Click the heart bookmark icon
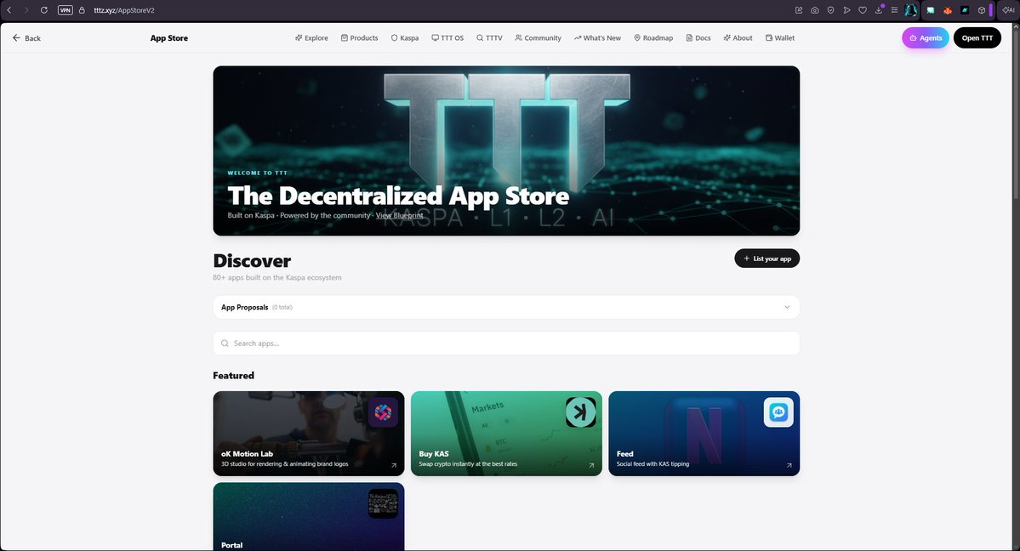The height and width of the screenshot is (551, 1020). (x=863, y=10)
